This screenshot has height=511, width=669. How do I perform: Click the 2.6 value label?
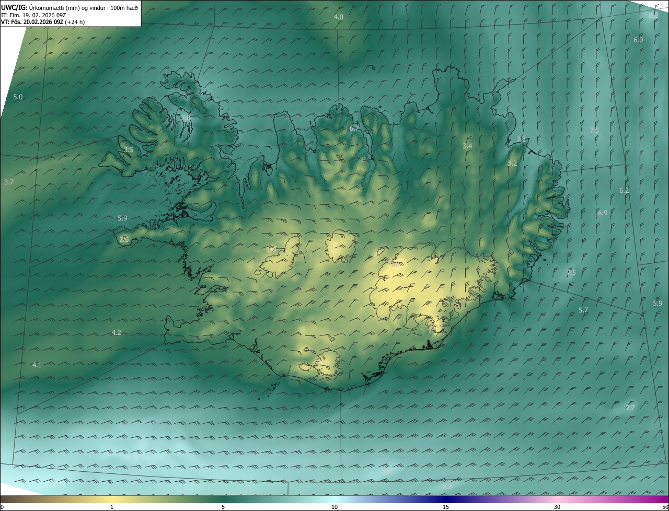[x=124, y=239]
